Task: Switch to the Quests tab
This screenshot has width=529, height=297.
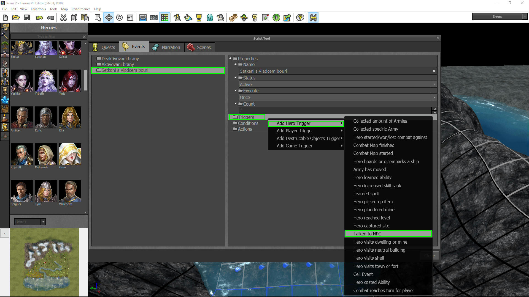Action: [x=104, y=47]
